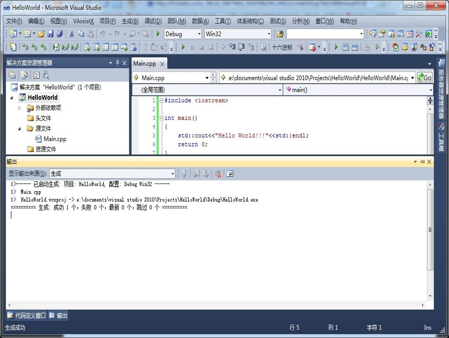Click the yellow arrow icon beside Main.cpp combo
The height and width of the screenshot is (338, 449).
pos(136,78)
